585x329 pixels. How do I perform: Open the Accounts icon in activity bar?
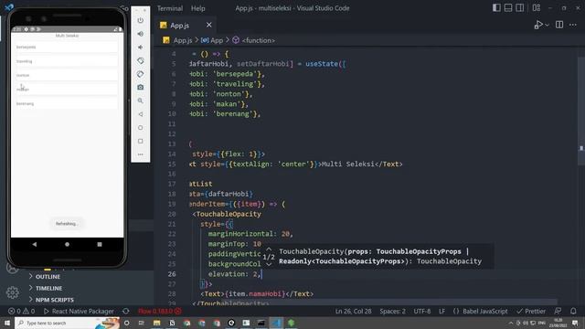[x=12, y=268]
